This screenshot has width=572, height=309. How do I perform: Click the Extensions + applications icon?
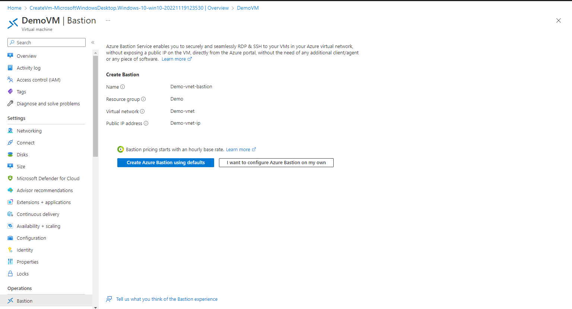[10, 202]
